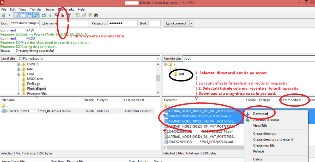Click the Reconnect to last server icon
Image resolution: width=315 pixels, height=162 pixels.
click(69, 15)
